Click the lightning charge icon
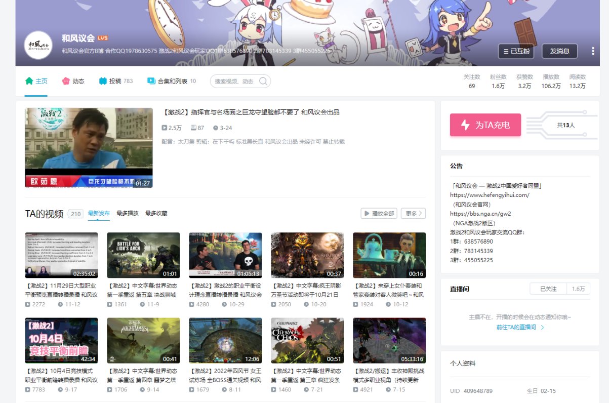The width and height of the screenshot is (609, 403). click(465, 125)
